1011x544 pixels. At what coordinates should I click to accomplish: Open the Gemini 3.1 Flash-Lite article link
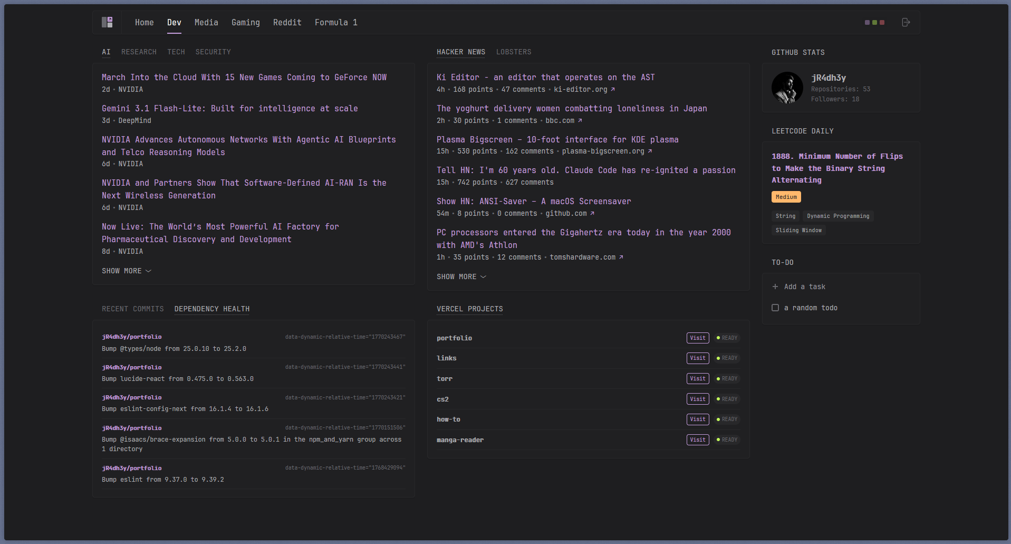229,108
